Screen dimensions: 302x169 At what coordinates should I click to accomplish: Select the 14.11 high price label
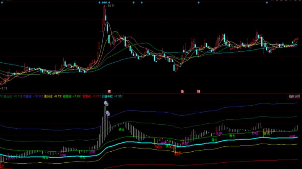pos(111,6)
